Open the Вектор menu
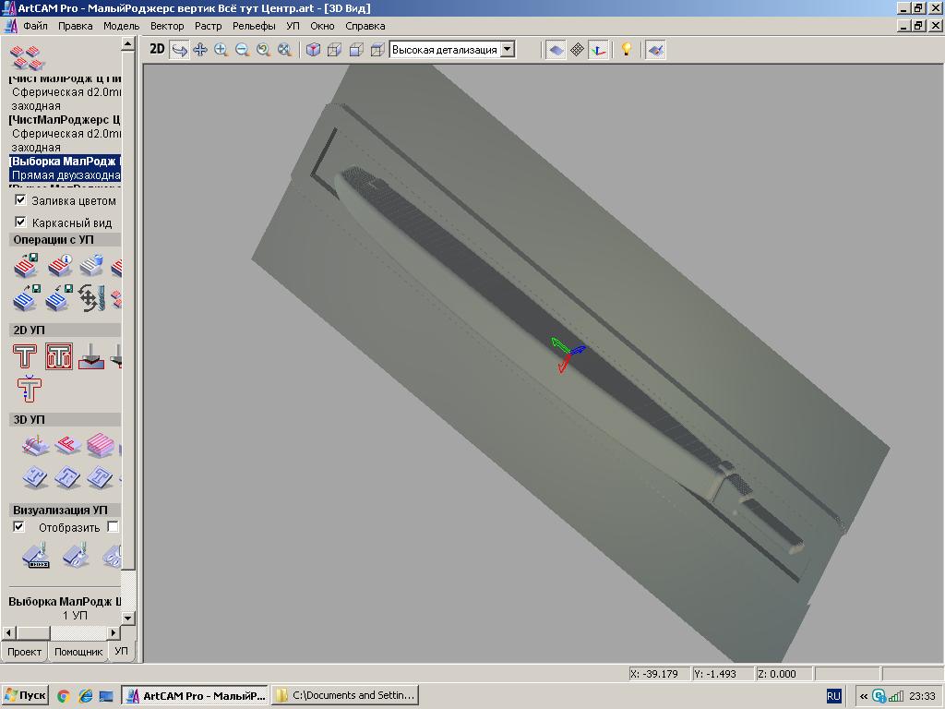Image resolution: width=945 pixels, height=709 pixels. pyautogui.click(x=167, y=26)
